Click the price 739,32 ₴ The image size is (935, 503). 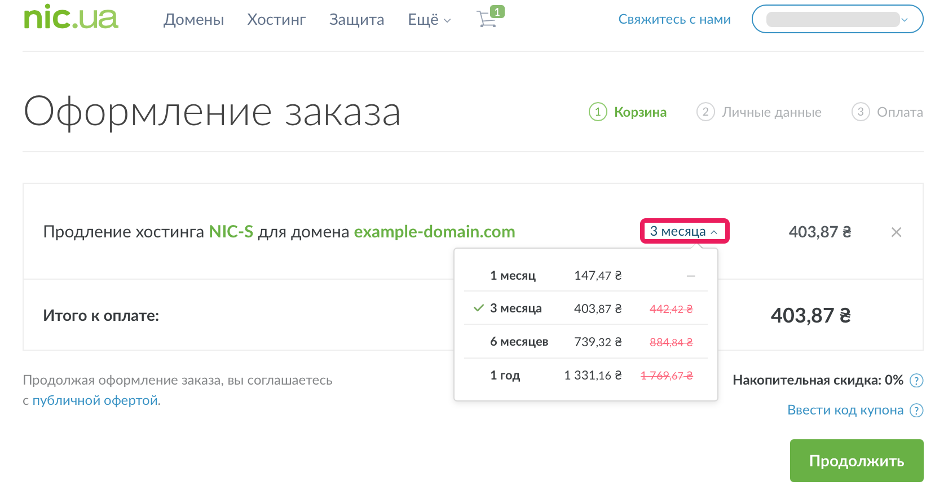(598, 342)
